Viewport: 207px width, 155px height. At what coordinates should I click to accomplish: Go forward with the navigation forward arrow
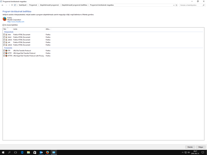click(x=6, y=5)
